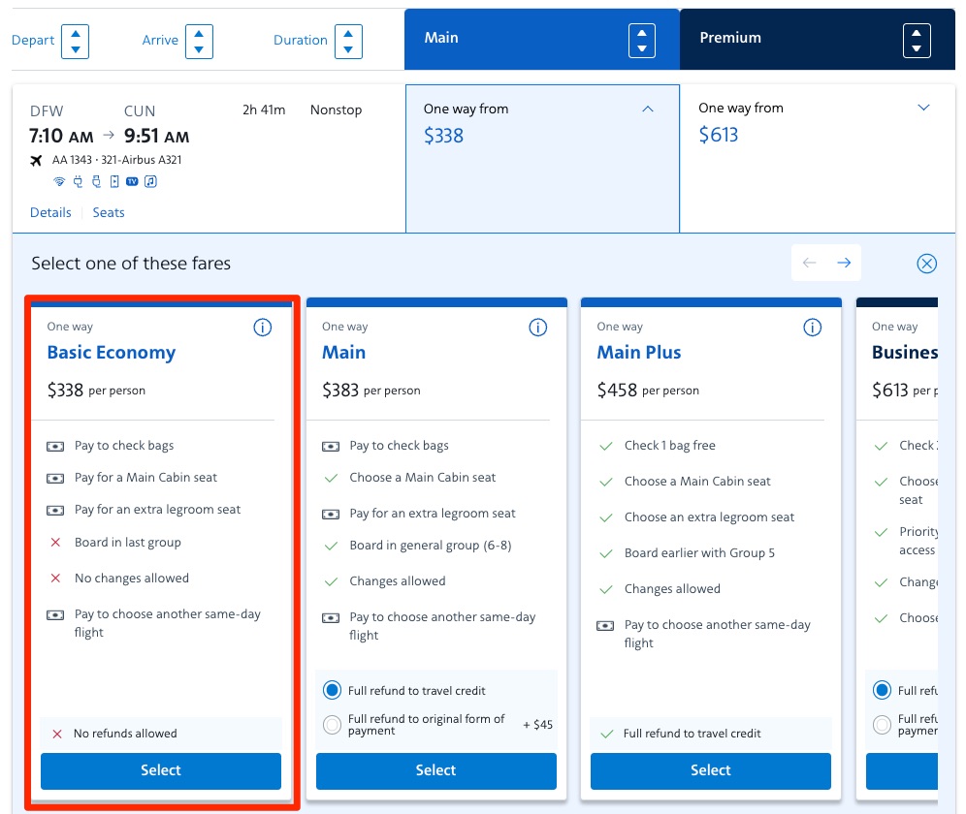Choose Full refund to original payment option
This screenshot has height=814, width=966.
click(333, 724)
